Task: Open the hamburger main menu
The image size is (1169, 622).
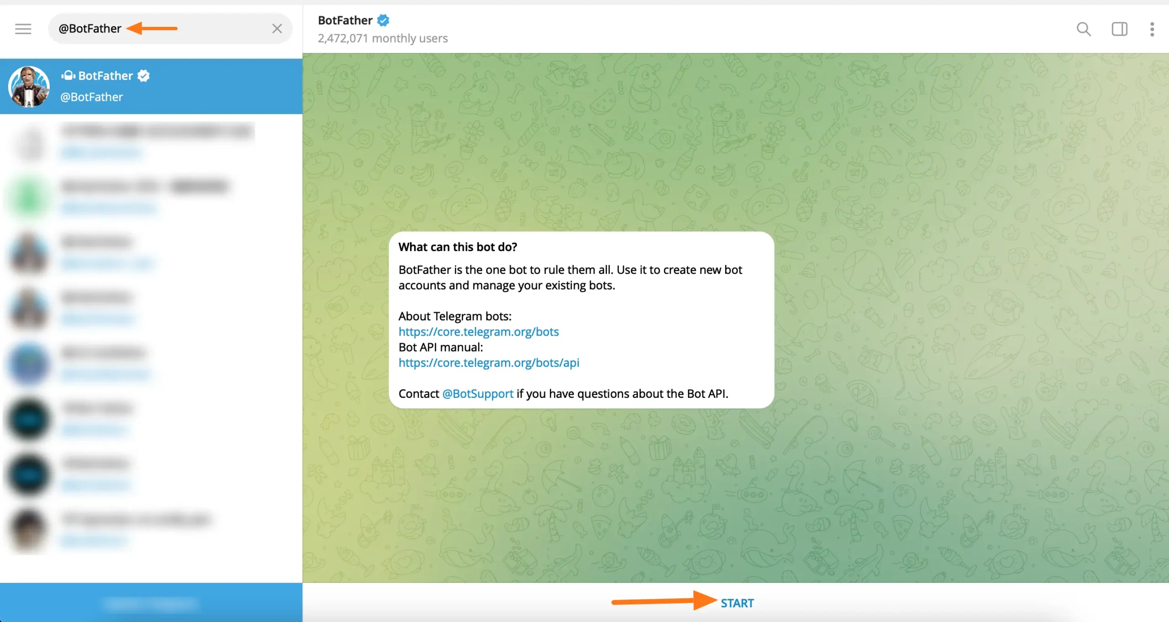Action: (23, 29)
